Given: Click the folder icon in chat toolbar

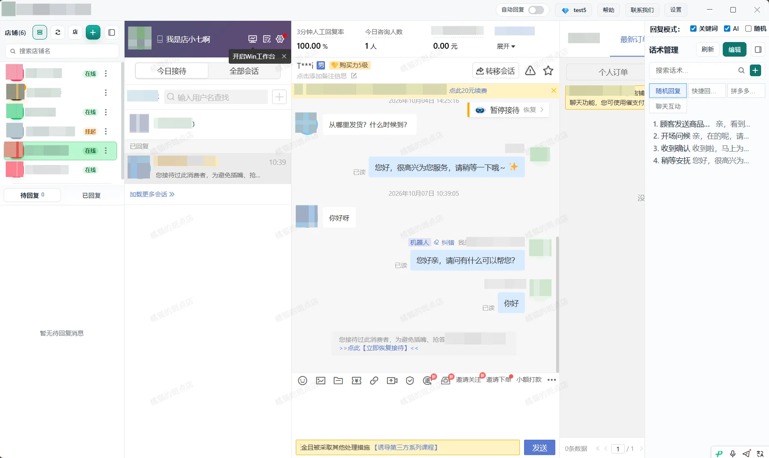Looking at the screenshot, I should pos(338,380).
